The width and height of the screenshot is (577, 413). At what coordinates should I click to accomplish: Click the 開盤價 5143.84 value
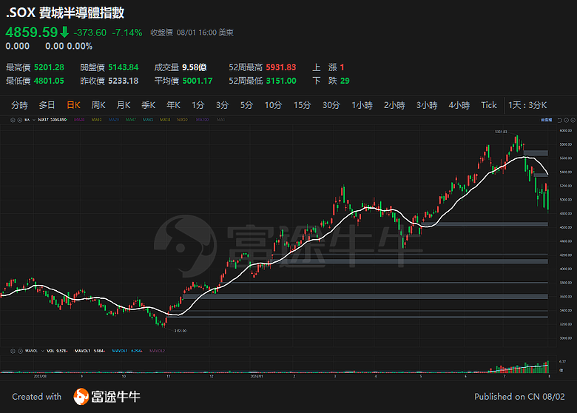pos(124,67)
